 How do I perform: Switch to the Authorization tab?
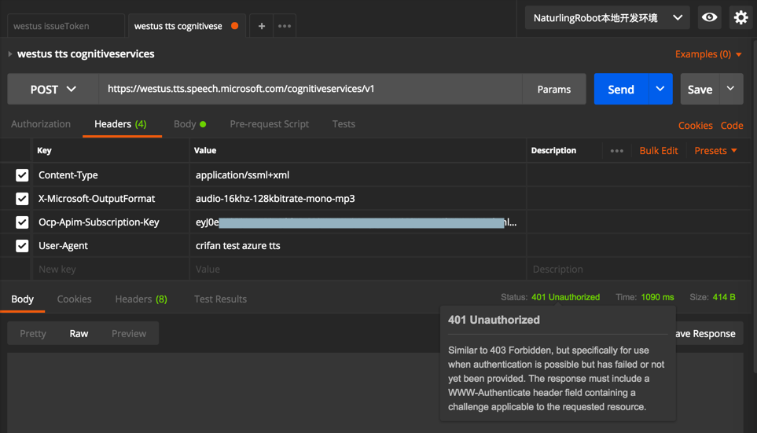pyautogui.click(x=41, y=124)
